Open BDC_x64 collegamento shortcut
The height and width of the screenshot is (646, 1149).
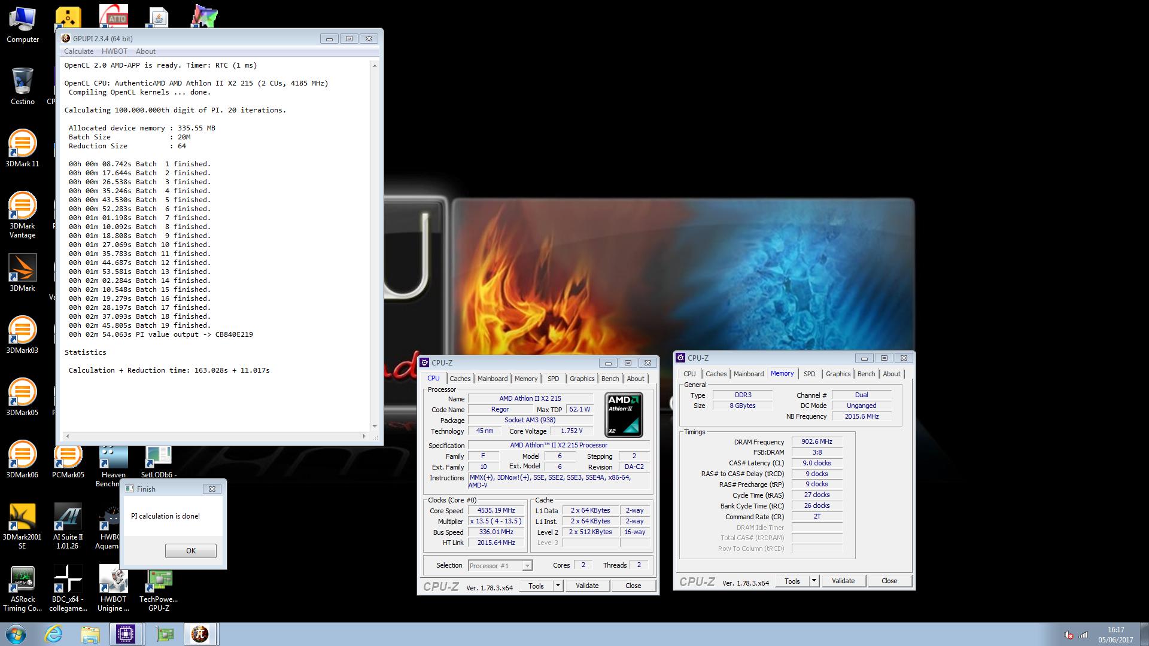pyautogui.click(x=68, y=589)
